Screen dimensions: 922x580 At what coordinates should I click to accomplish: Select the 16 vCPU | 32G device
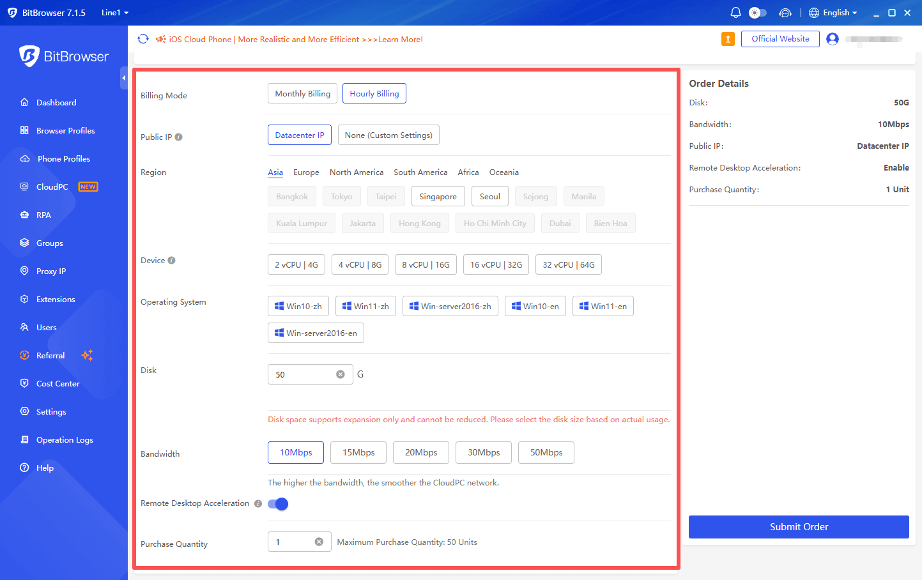point(496,264)
